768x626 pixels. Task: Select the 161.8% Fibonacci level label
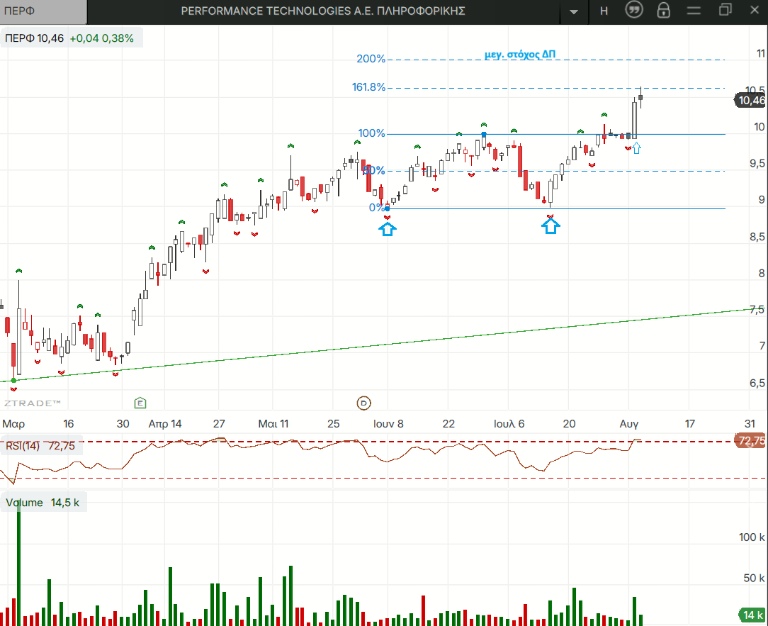369,87
